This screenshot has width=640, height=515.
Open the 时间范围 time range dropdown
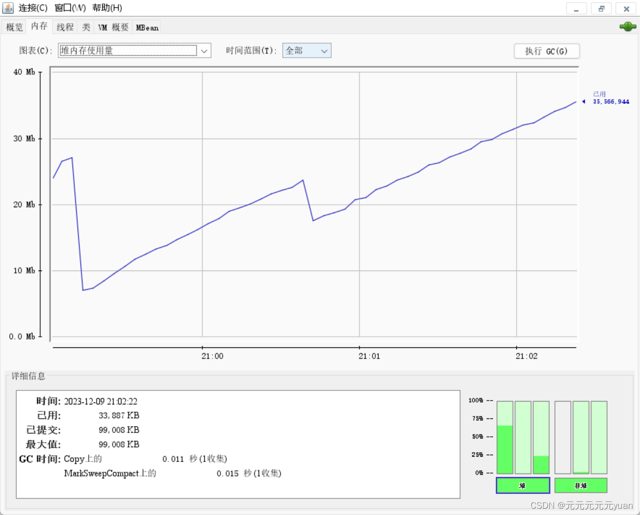coord(306,50)
